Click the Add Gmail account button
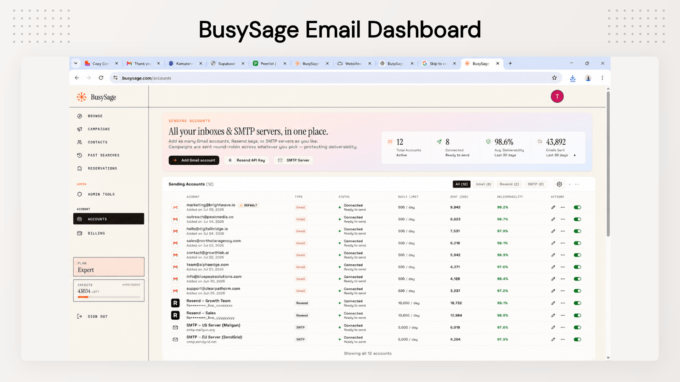 pyautogui.click(x=194, y=160)
